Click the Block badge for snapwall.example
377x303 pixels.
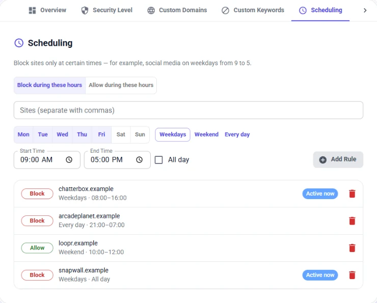tap(37, 275)
